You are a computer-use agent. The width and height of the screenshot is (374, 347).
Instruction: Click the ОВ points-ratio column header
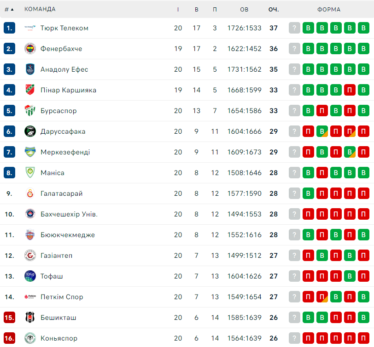point(244,10)
